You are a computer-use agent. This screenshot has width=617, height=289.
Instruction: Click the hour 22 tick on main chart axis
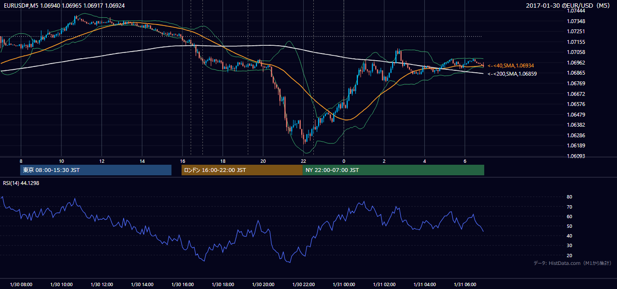(303, 161)
